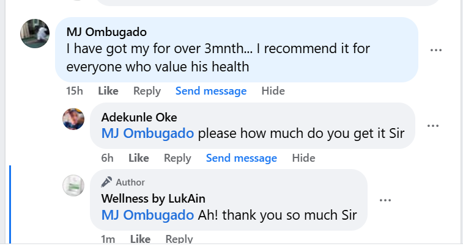Click the Author pencil badge icon

click(107, 182)
